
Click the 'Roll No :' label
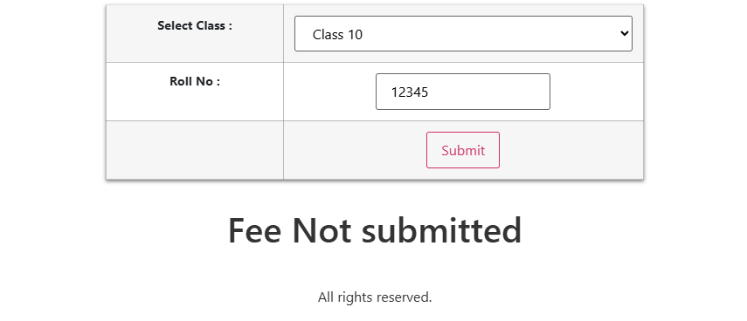tap(194, 81)
